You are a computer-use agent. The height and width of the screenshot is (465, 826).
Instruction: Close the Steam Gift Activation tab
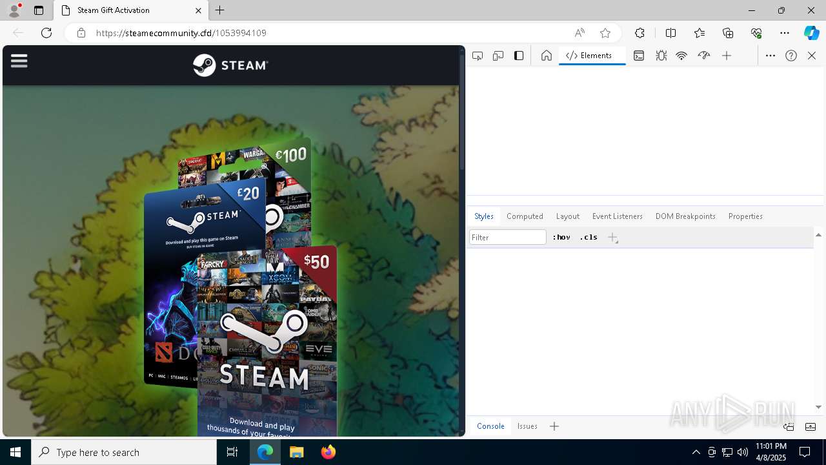tap(198, 10)
